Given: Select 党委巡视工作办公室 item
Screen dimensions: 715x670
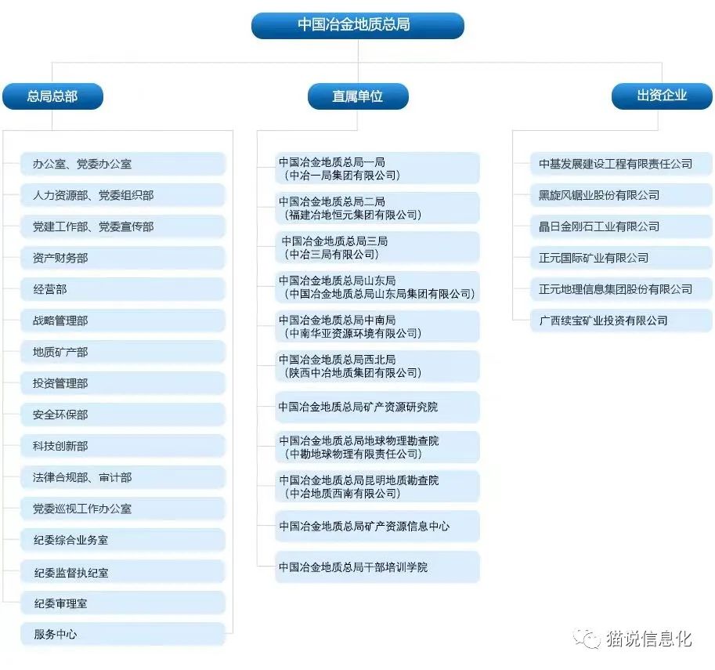Looking at the screenshot, I should coord(123,509).
